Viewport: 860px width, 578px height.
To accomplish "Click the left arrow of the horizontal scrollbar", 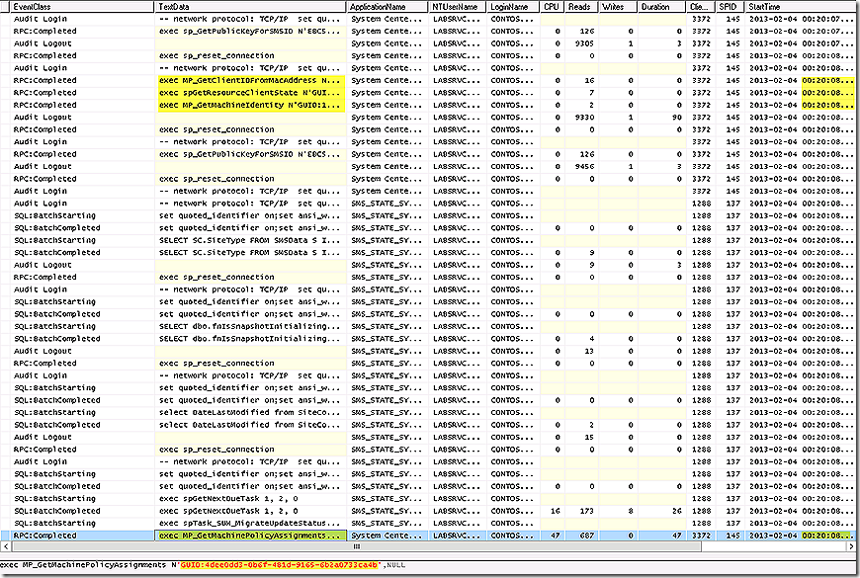I will point(6,546).
